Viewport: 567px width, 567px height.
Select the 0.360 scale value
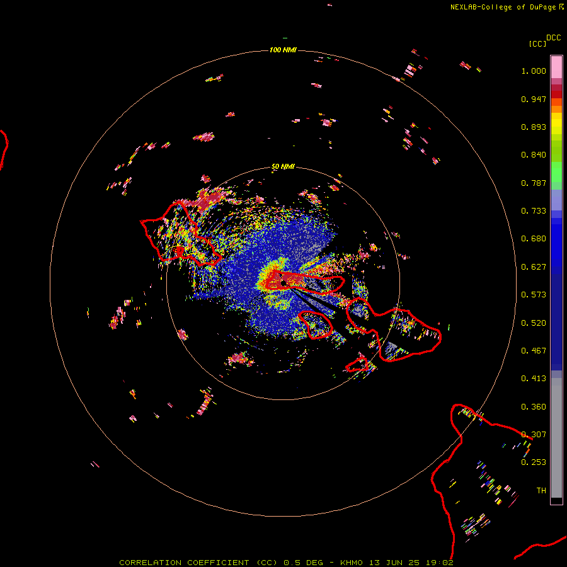[534, 407]
